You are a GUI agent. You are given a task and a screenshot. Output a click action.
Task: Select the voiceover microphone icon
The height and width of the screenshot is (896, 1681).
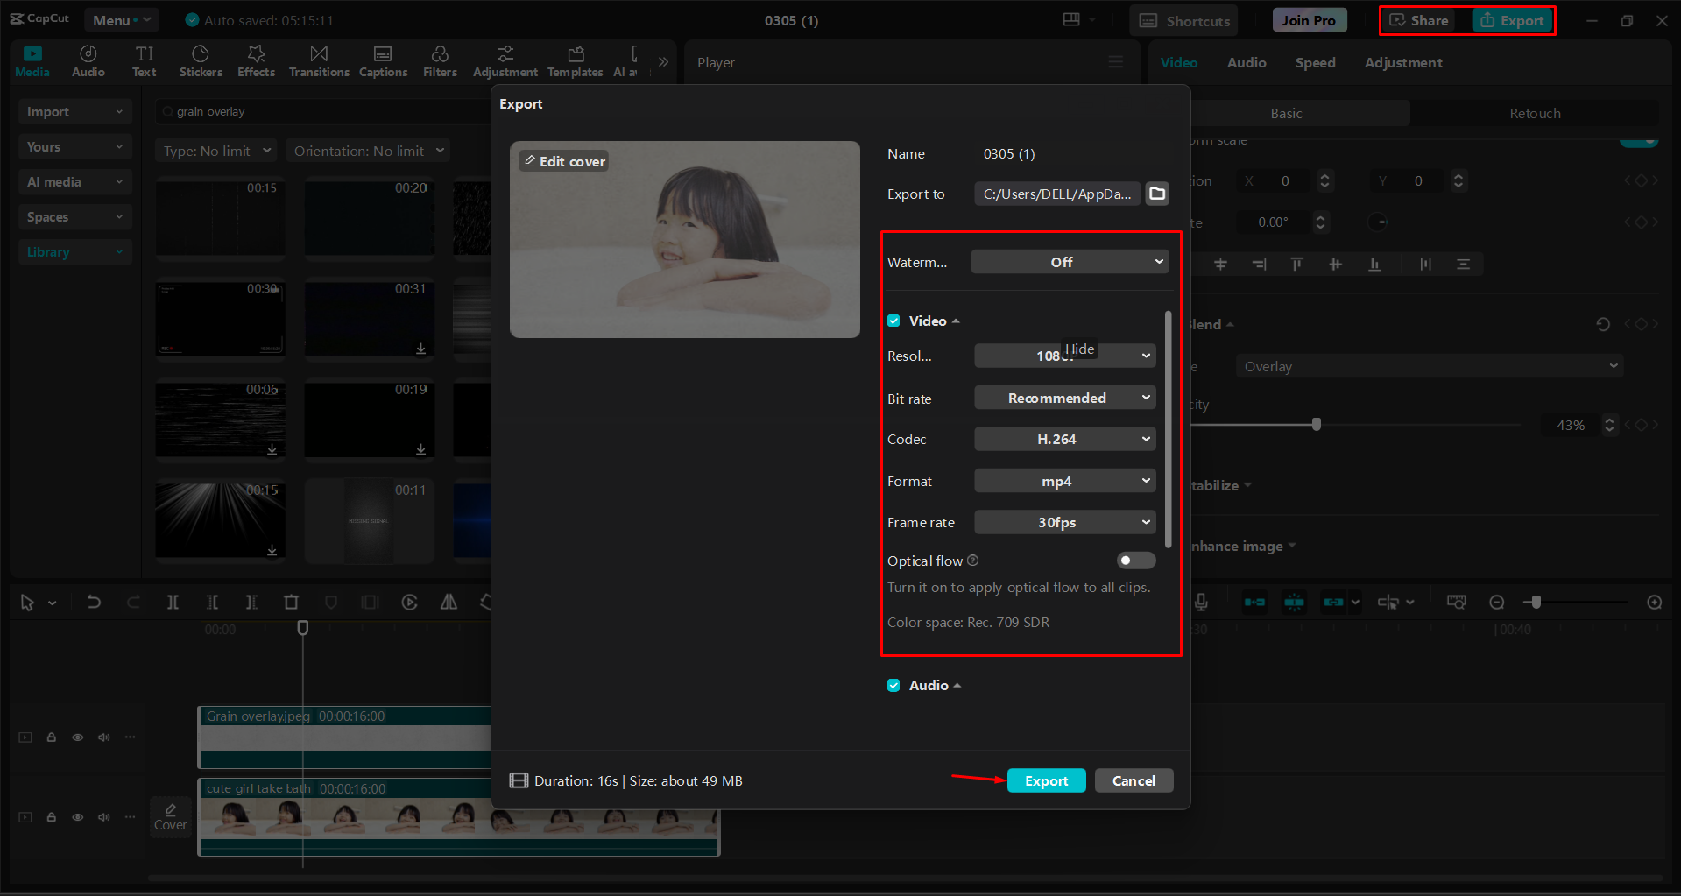coord(1201,602)
